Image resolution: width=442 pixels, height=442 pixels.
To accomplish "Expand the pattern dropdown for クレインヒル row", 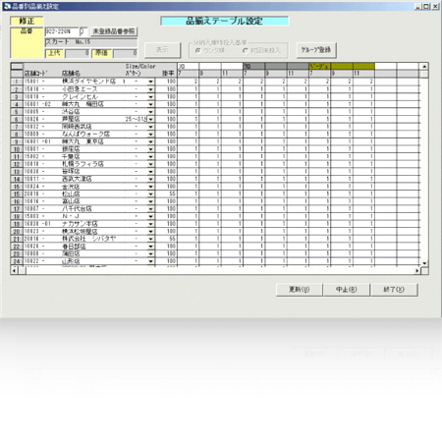I will 150,96.
